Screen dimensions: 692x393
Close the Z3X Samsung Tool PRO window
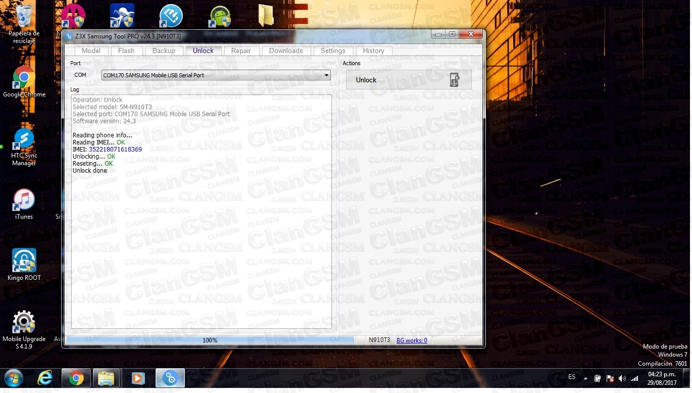pyautogui.click(x=470, y=34)
